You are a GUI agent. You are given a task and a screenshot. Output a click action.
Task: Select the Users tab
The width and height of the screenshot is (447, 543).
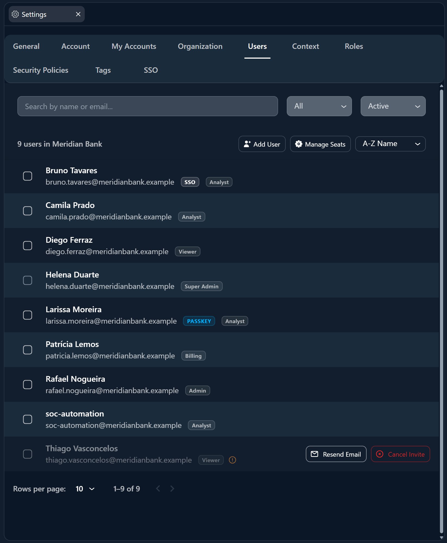(257, 46)
